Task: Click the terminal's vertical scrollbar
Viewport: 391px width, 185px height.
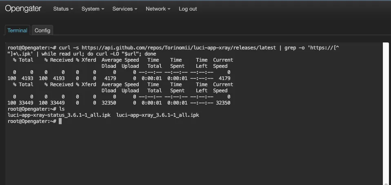Action: pyautogui.click(x=386, y=114)
